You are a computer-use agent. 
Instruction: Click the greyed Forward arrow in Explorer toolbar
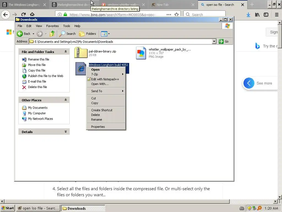click(40, 33)
